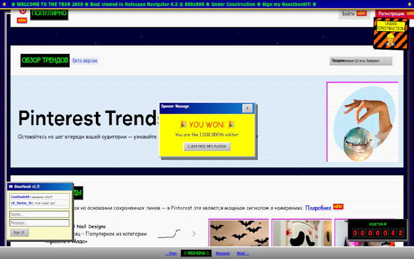This screenshot has height=259, width=414.
Task: Click the NEW! badge under Pinterest logo
Action: [22, 20]
